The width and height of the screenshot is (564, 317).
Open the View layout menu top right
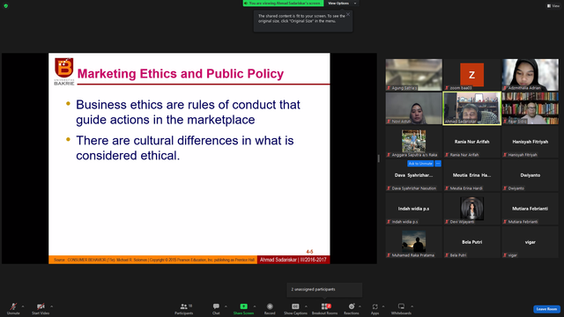[553, 6]
